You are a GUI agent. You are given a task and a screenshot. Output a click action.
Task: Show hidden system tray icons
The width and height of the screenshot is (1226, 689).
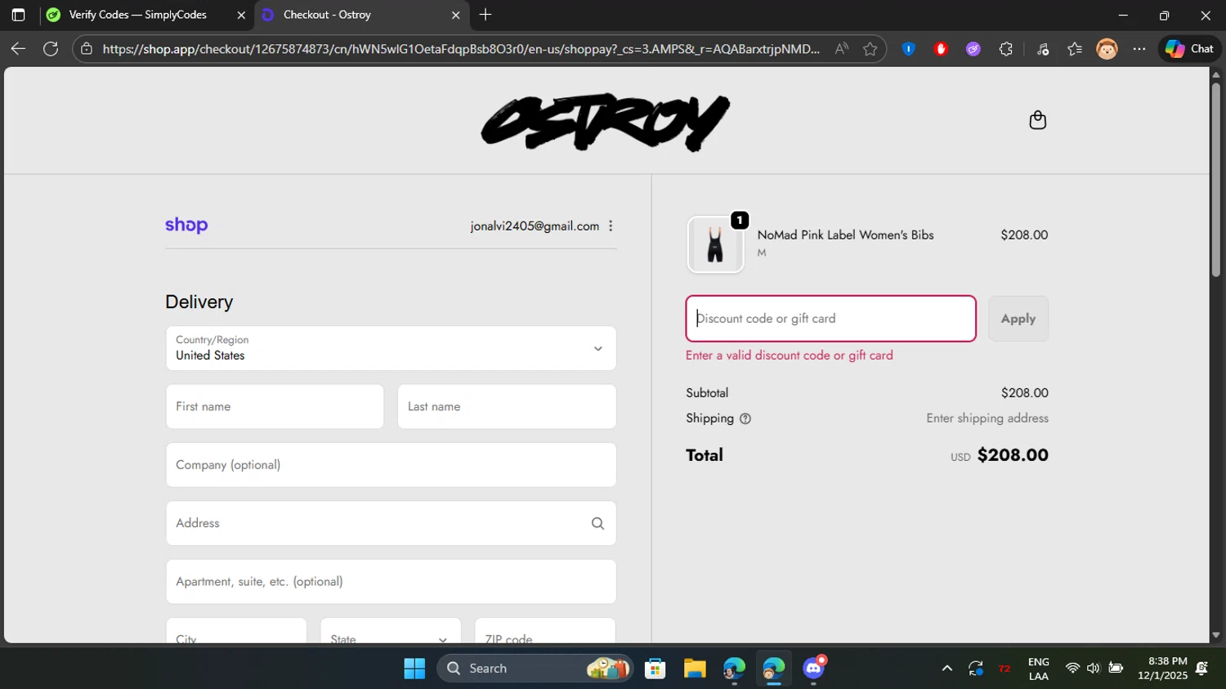[x=946, y=669]
